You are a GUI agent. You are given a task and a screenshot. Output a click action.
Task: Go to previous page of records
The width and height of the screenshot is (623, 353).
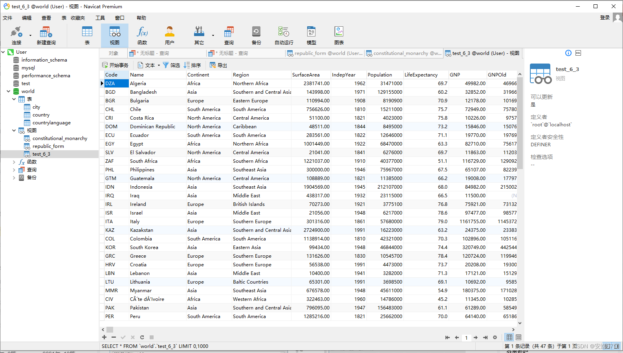(x=457, y=337)
